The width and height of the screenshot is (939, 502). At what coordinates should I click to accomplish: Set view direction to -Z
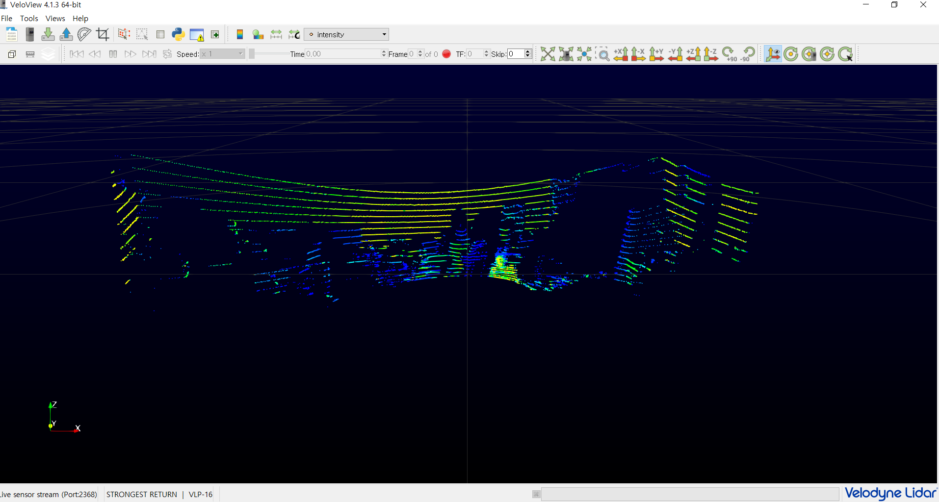click(x=711, y=54)
